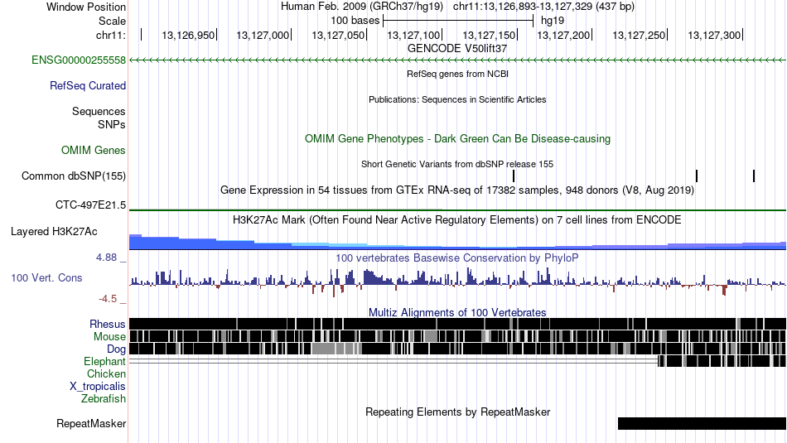Click Multiz Alignments of 100 Vertebrates title

457,312
